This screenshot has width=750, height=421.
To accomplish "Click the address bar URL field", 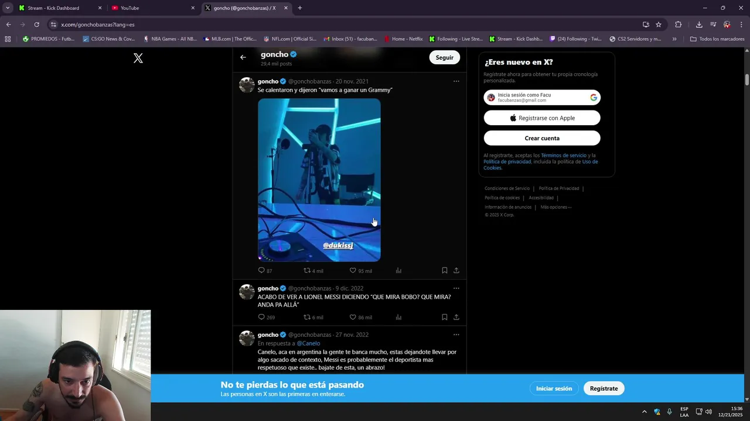I will coord(346,25).
